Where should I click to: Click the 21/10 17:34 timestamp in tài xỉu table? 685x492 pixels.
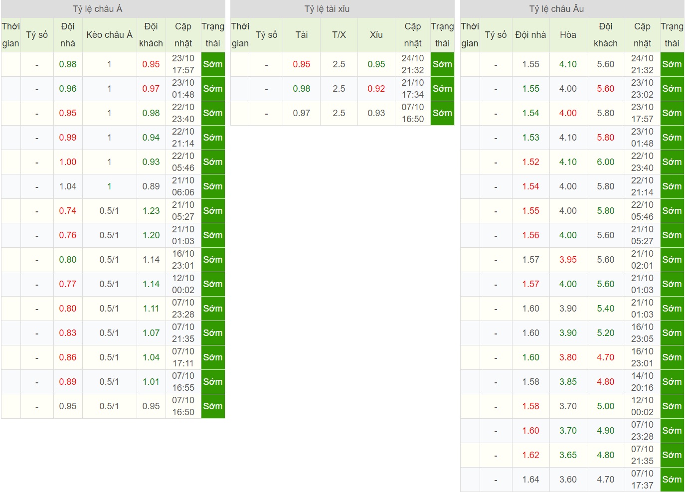(x=413, y=89)
